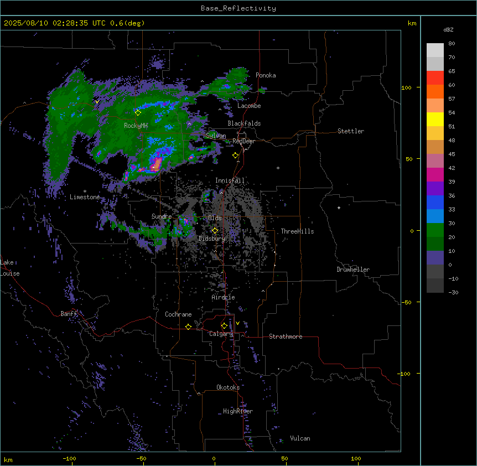Click the asterisk marker east of RedDeer
Screen dimensions: 477x466
tap(278, 168)
